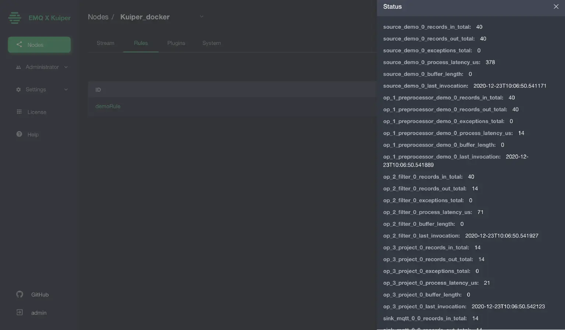Expand the Settings submenu chevron
565x330 pixels.
pyautogui.click(x=66, y=89)
